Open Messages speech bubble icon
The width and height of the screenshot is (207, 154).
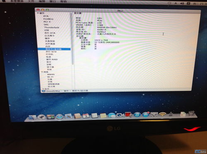point(111,115)
